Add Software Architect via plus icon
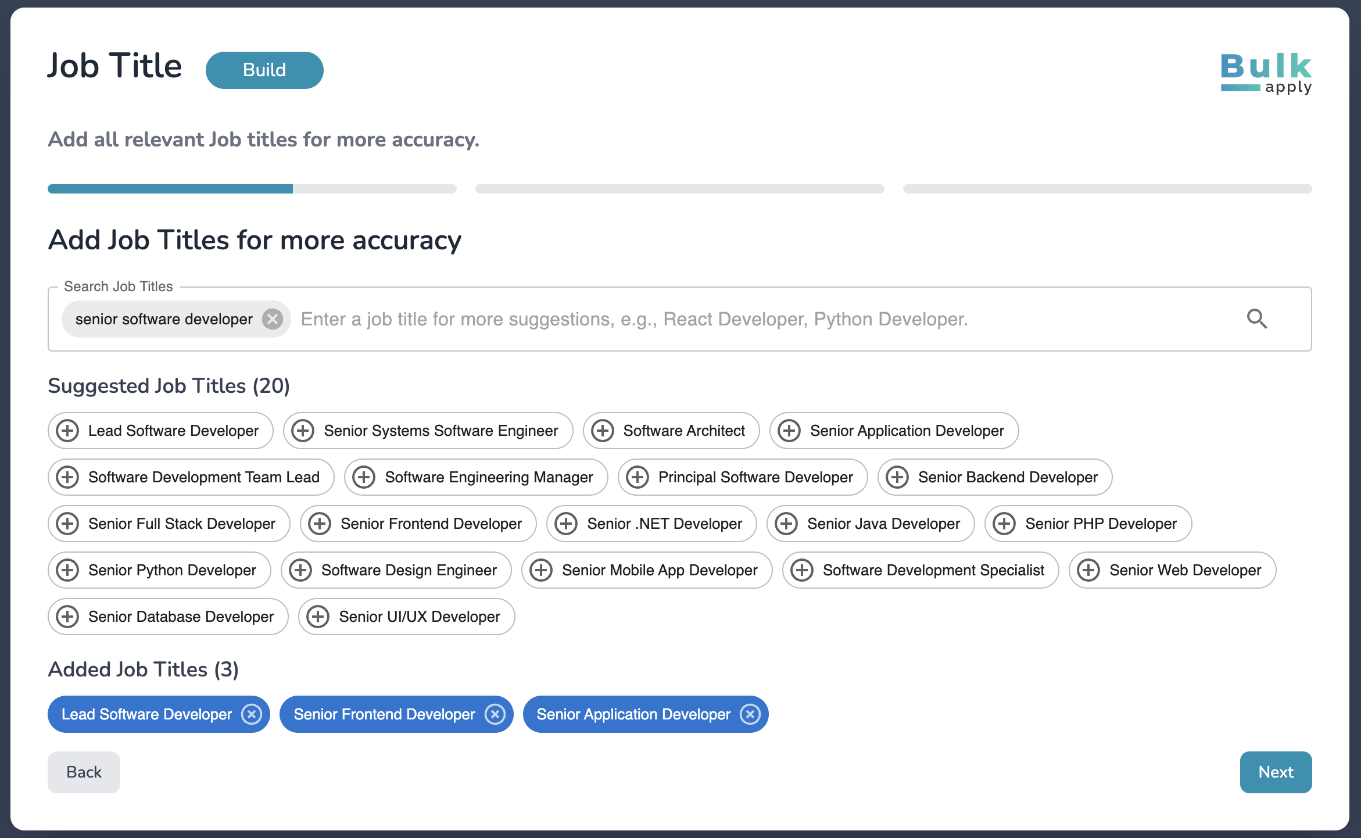The height and width of the screenshot is (838, 1361). click(x=603, y=431)
